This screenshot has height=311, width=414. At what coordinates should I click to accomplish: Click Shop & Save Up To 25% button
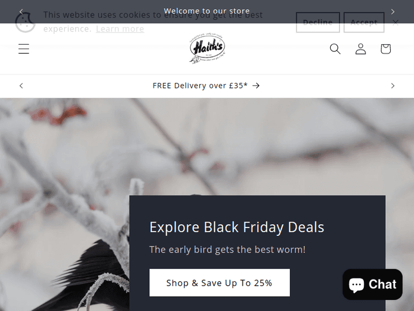[x=219, y=283]
